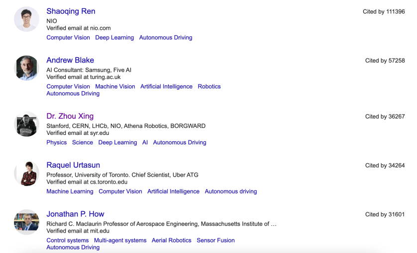Open Machine Learning tag under Raquel Urtasun
The height and width of the screenshot is (253, 417).
(x=70, y=191)
